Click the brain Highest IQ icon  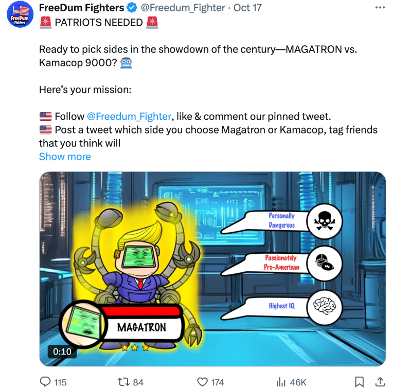coord(324,307)
